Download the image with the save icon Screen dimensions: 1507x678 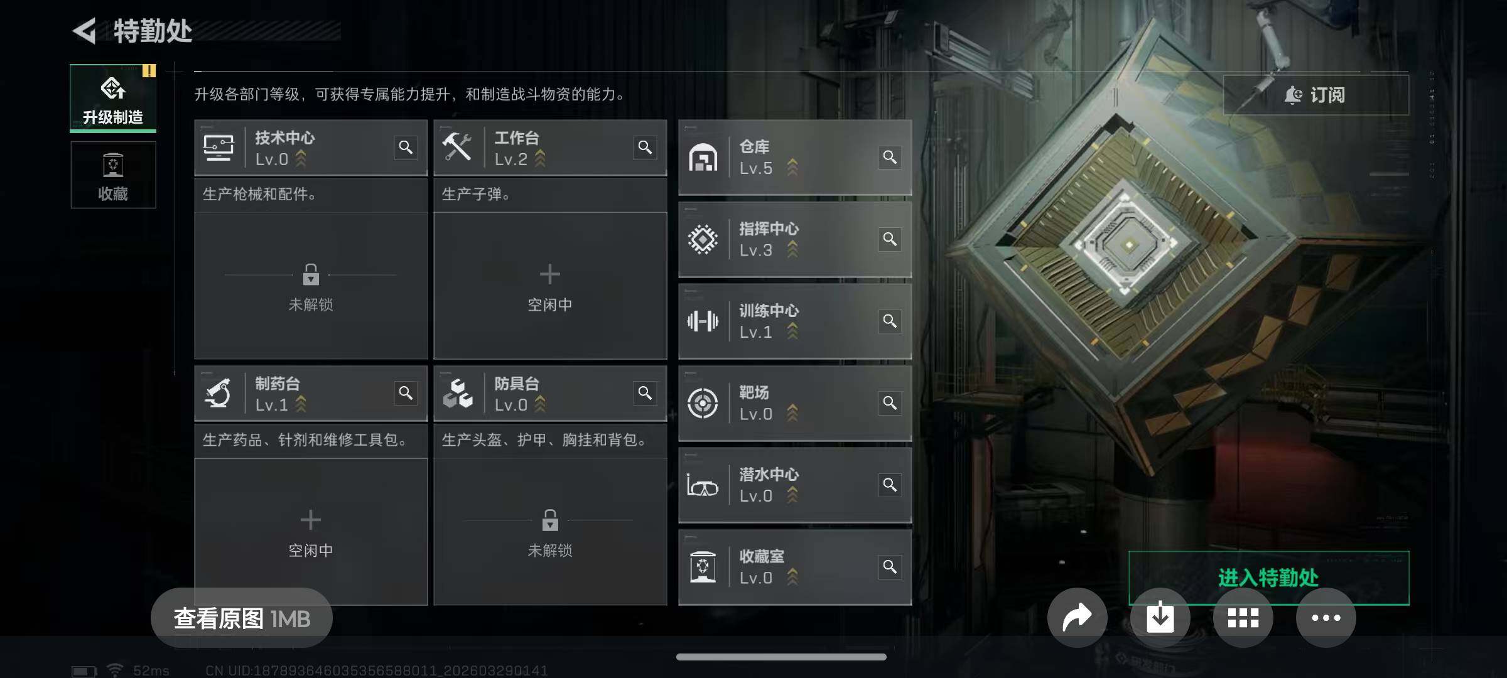click(x=1160, y=618)
